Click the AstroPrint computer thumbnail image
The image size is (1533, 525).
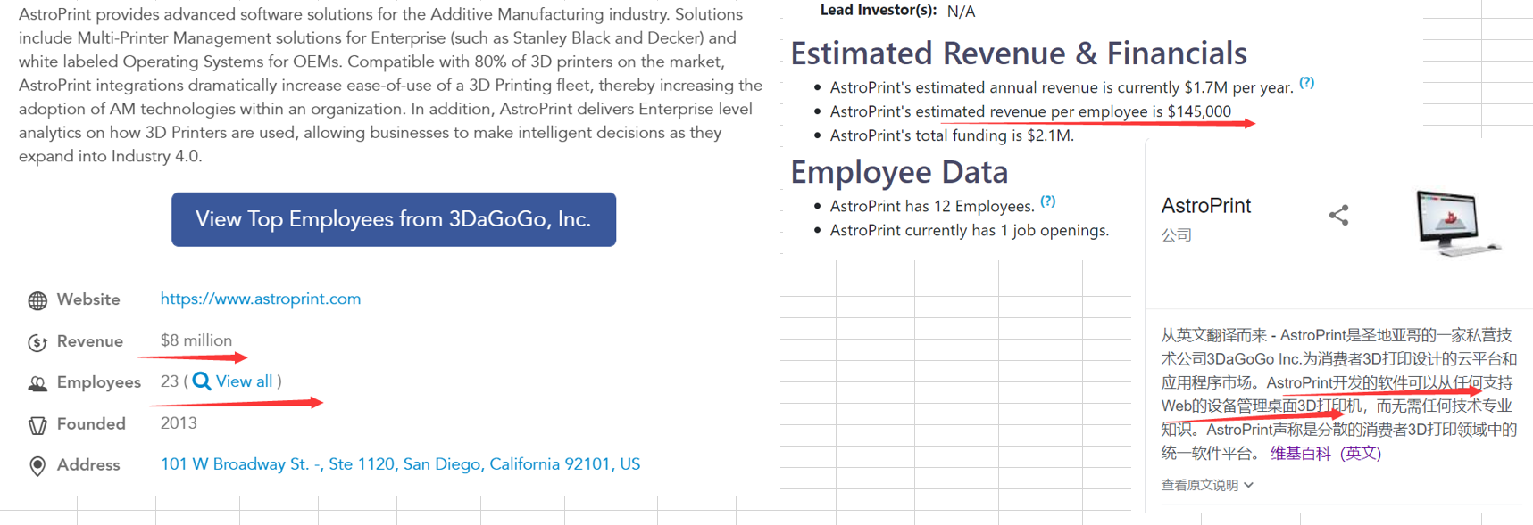coord(1455,223)
